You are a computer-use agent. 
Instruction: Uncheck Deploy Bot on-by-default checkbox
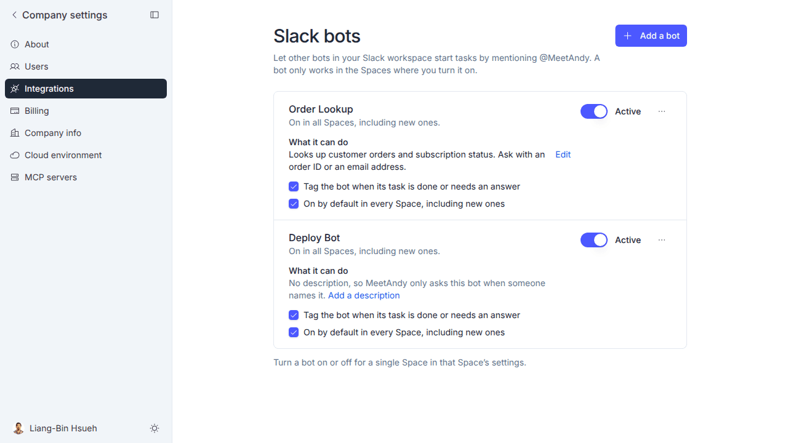coord(294,332)
